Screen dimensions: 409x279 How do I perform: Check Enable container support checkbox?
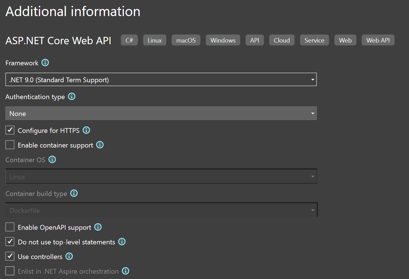(10, 145)
